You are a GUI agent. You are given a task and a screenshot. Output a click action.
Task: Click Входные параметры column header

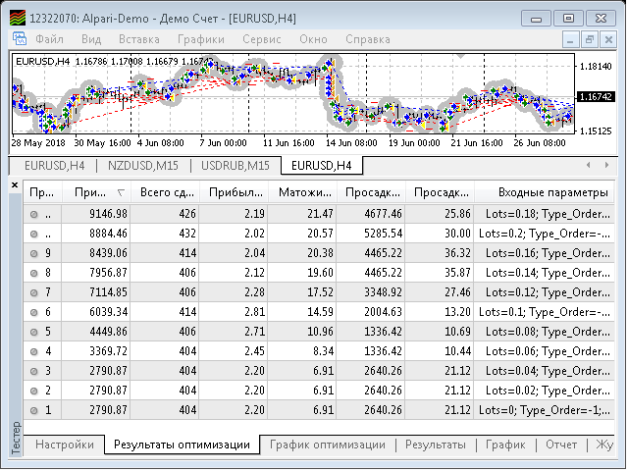point(553,192)
